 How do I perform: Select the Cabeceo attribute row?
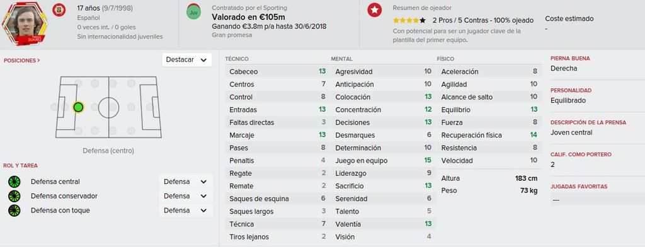click(x=277, y=71)
